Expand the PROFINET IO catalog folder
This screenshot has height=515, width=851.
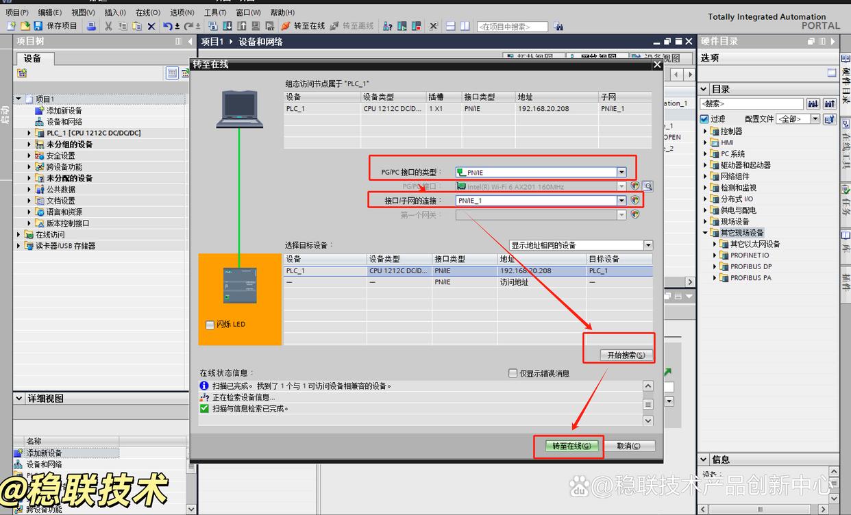pos(715,255)
